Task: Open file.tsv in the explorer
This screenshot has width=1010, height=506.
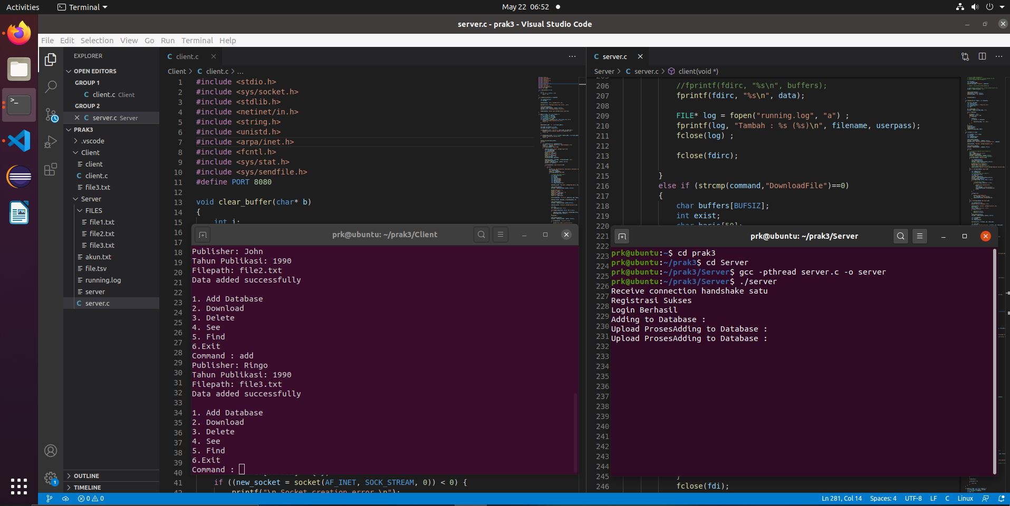Action: pos(96,268)
